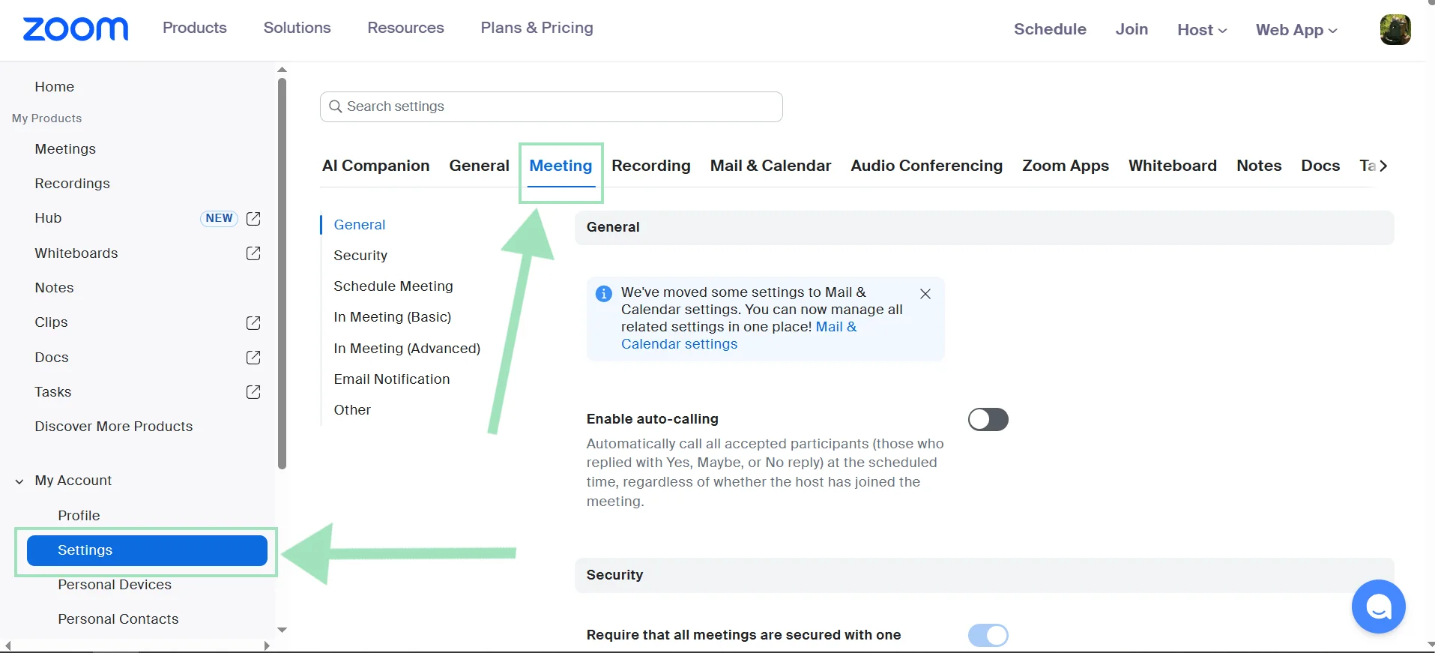Click sidebar scroll down arrow

tap(282, 630)
